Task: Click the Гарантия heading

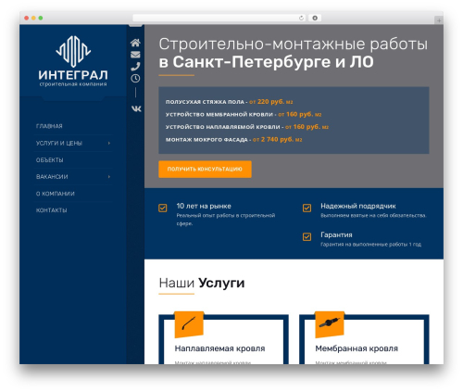Action: (x=336, y=234)
